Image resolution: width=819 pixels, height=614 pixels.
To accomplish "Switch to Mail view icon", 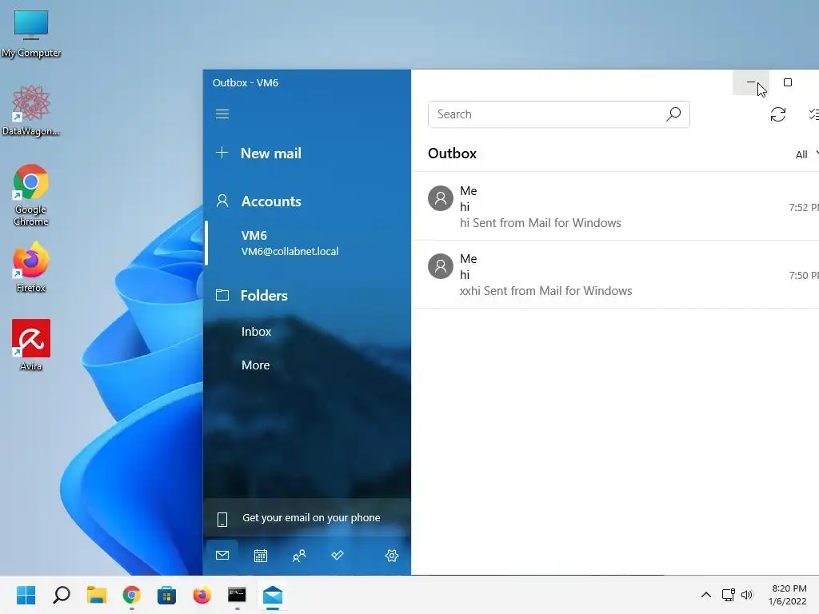I will (x=222, y=556).
